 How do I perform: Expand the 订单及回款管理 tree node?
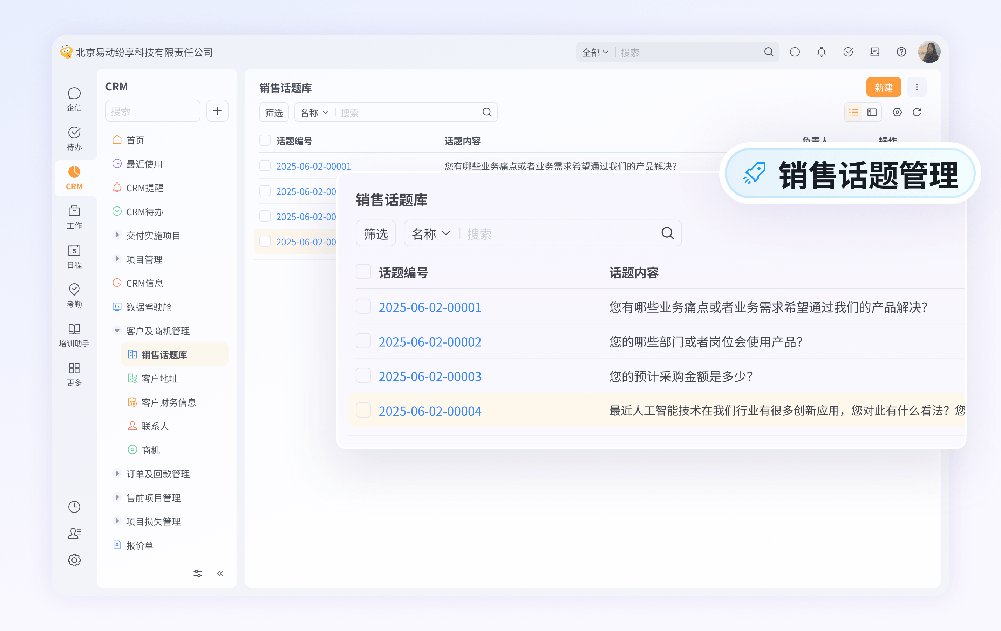pos(117,474)
